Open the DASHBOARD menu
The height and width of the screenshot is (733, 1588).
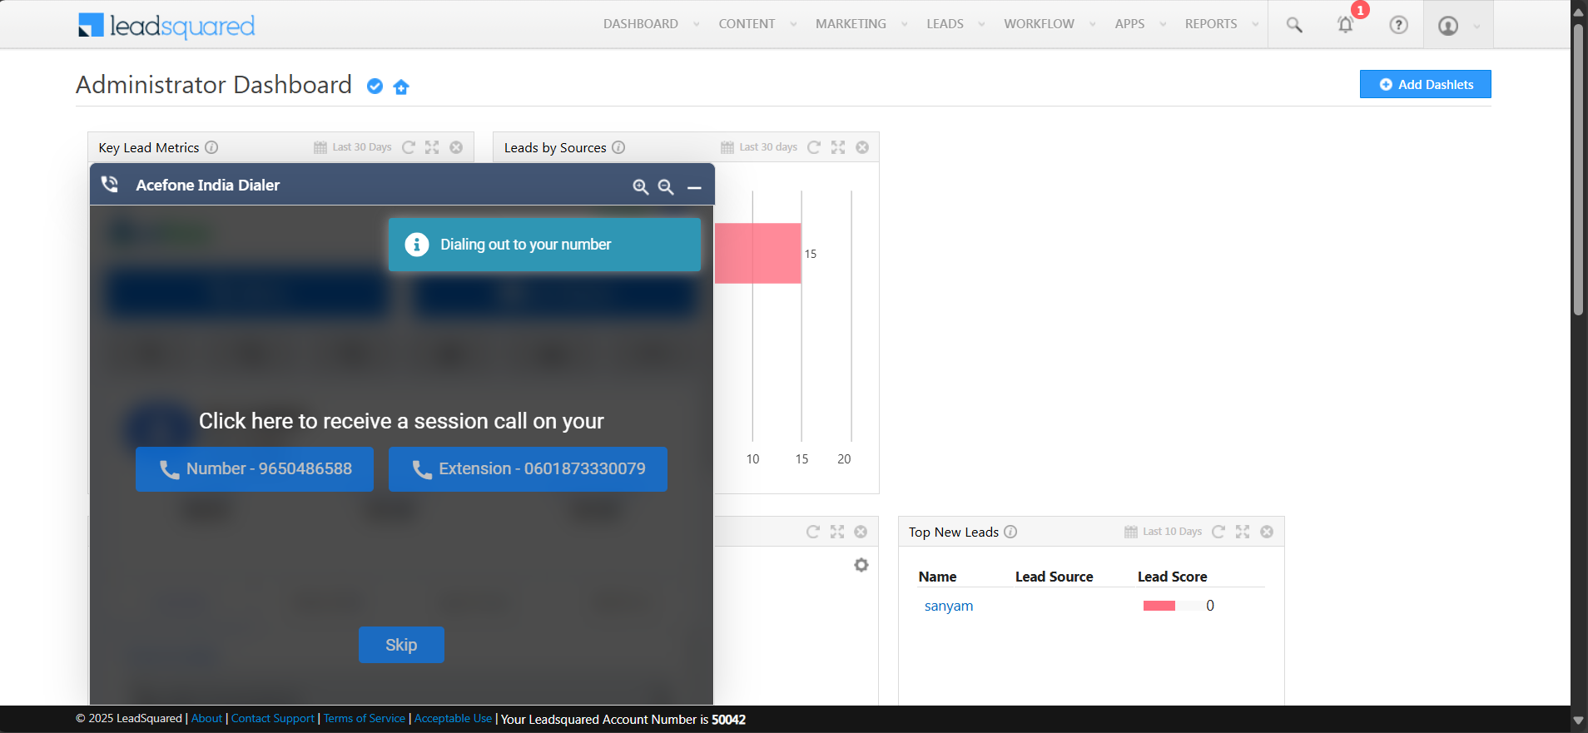pyautogui.click(x=641, y=24)
